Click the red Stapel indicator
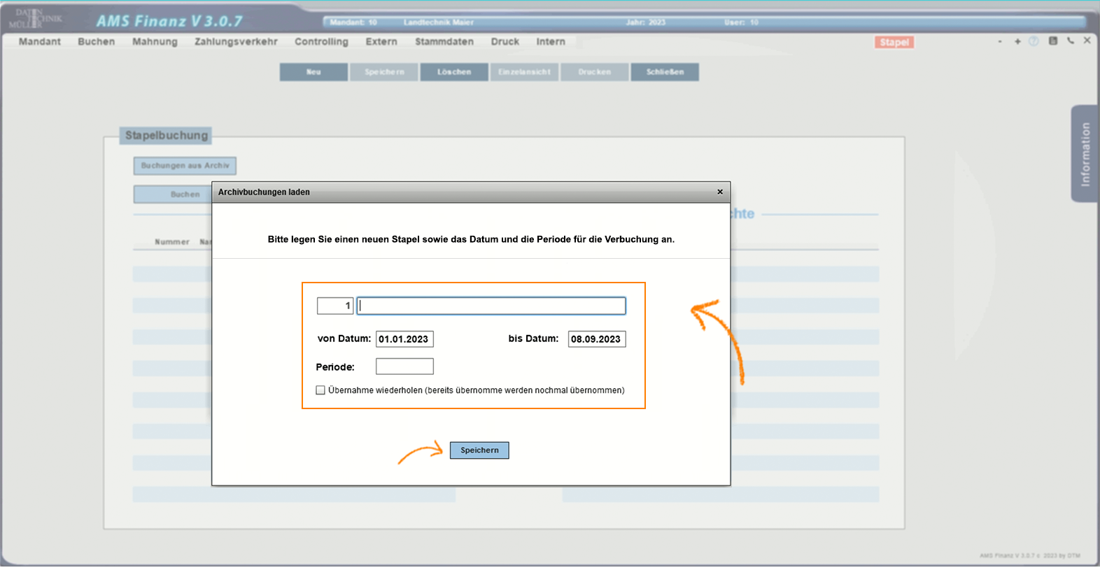The width and height of the screenshot is (1100, 577). pos(894,42)
